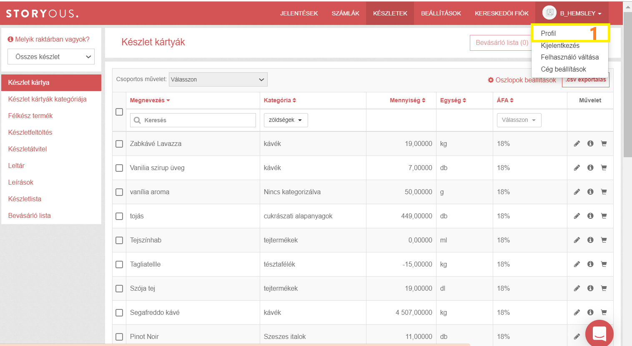Edit Szója tej with pencil icon

[577, 288]
